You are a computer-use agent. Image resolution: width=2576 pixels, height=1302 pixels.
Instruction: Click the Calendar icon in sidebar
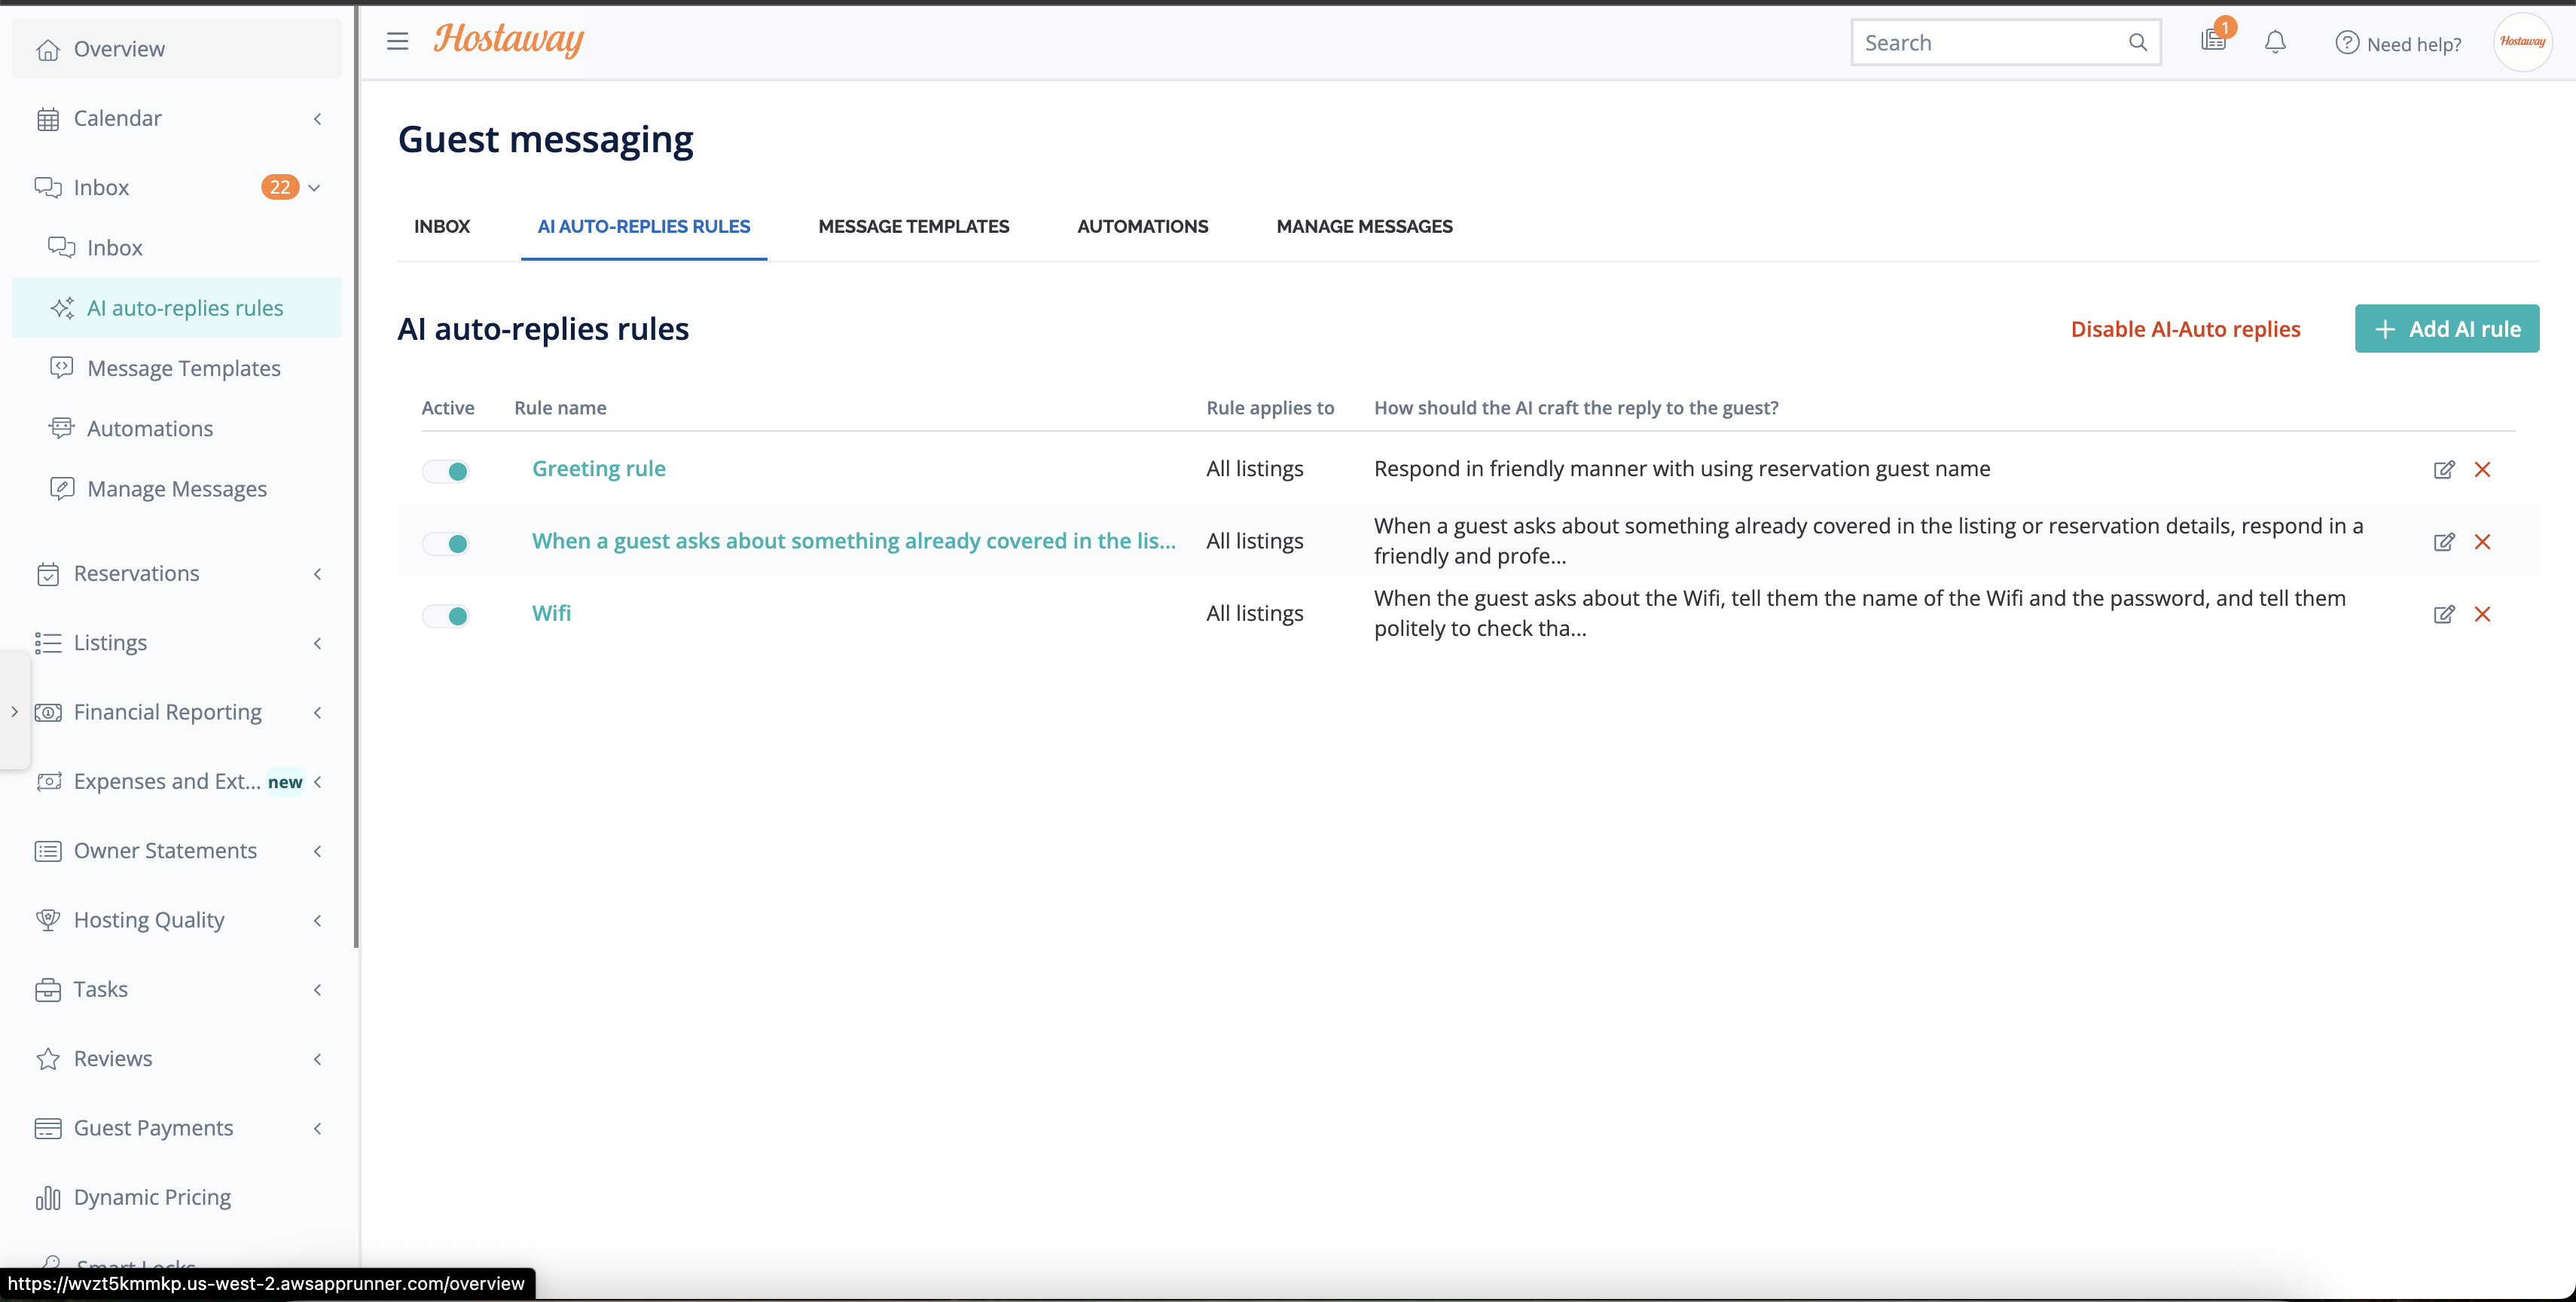click(47, 119)
